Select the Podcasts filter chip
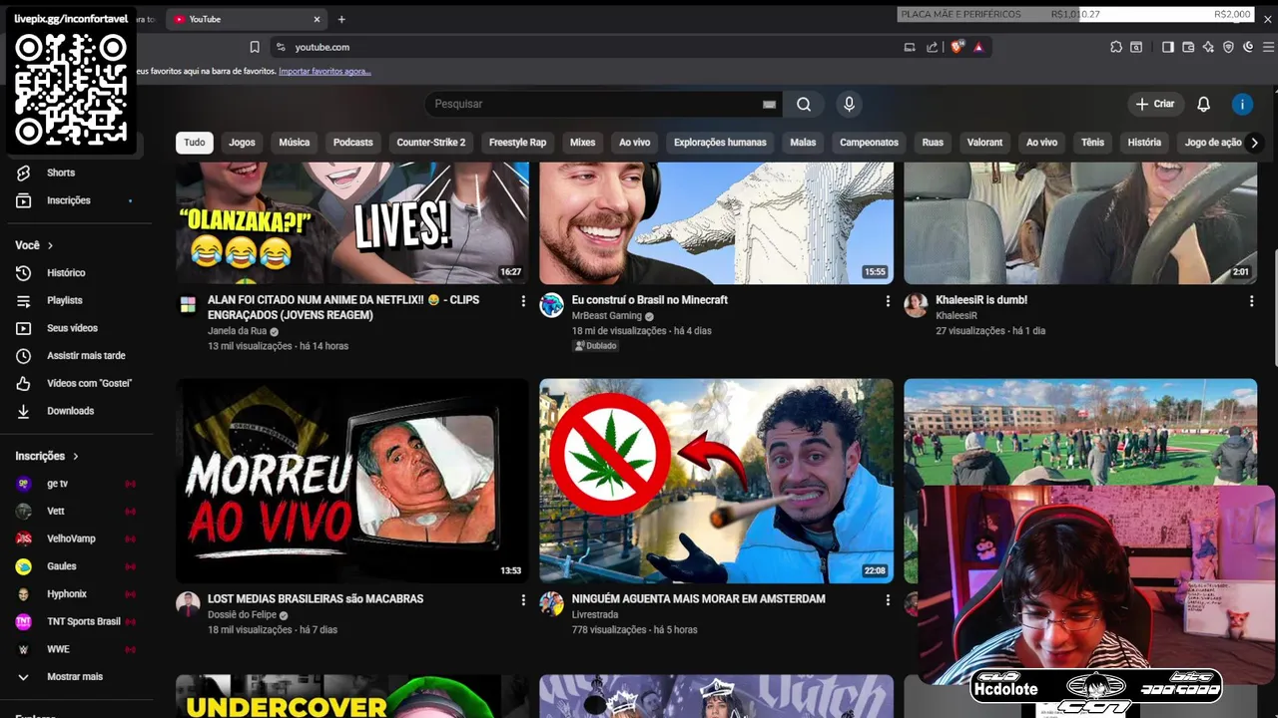 pyautogui.click(x=352, y=143)
